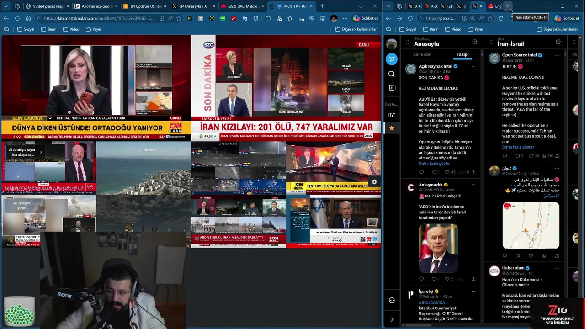
Task: Select Sana özel tab in Anasayfa column
Action: 422,54
